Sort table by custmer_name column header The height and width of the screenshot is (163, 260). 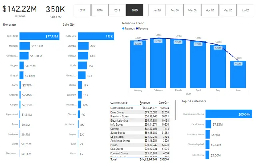pyautogui.click(x=119, y=103)
